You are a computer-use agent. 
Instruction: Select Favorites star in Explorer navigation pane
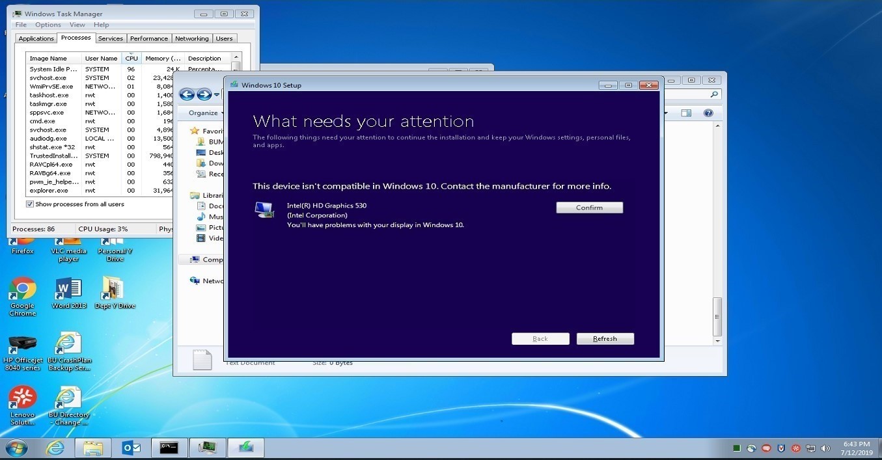click(x=194, y=131)
